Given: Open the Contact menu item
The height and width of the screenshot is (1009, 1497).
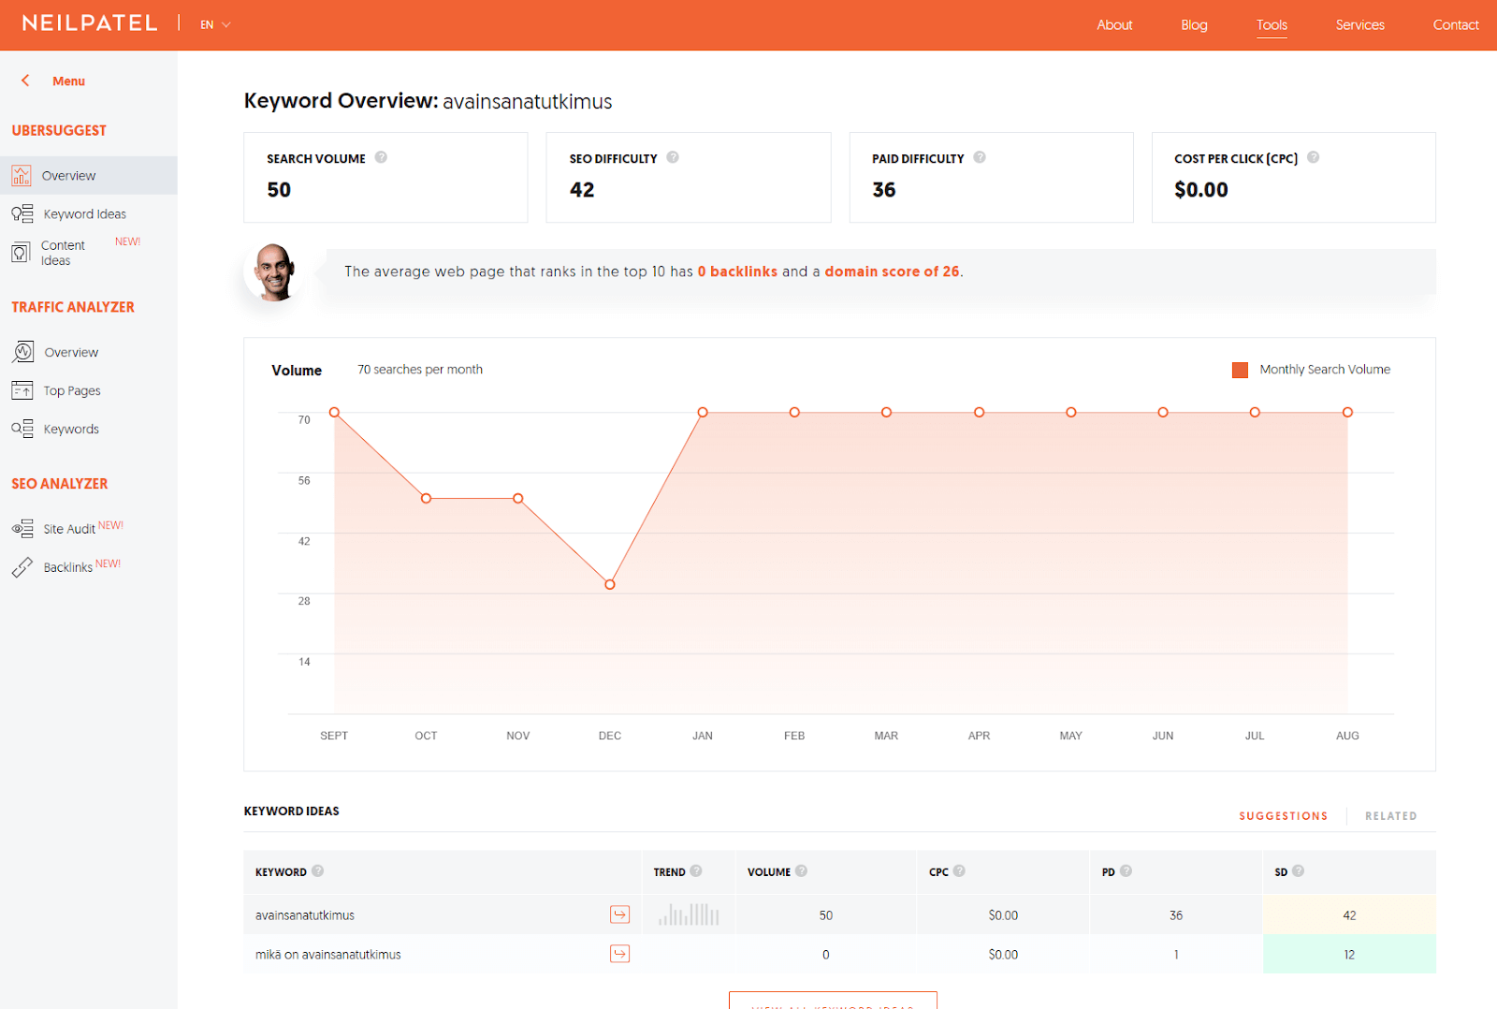Looking at the screenshot, I should [1456, 24].
